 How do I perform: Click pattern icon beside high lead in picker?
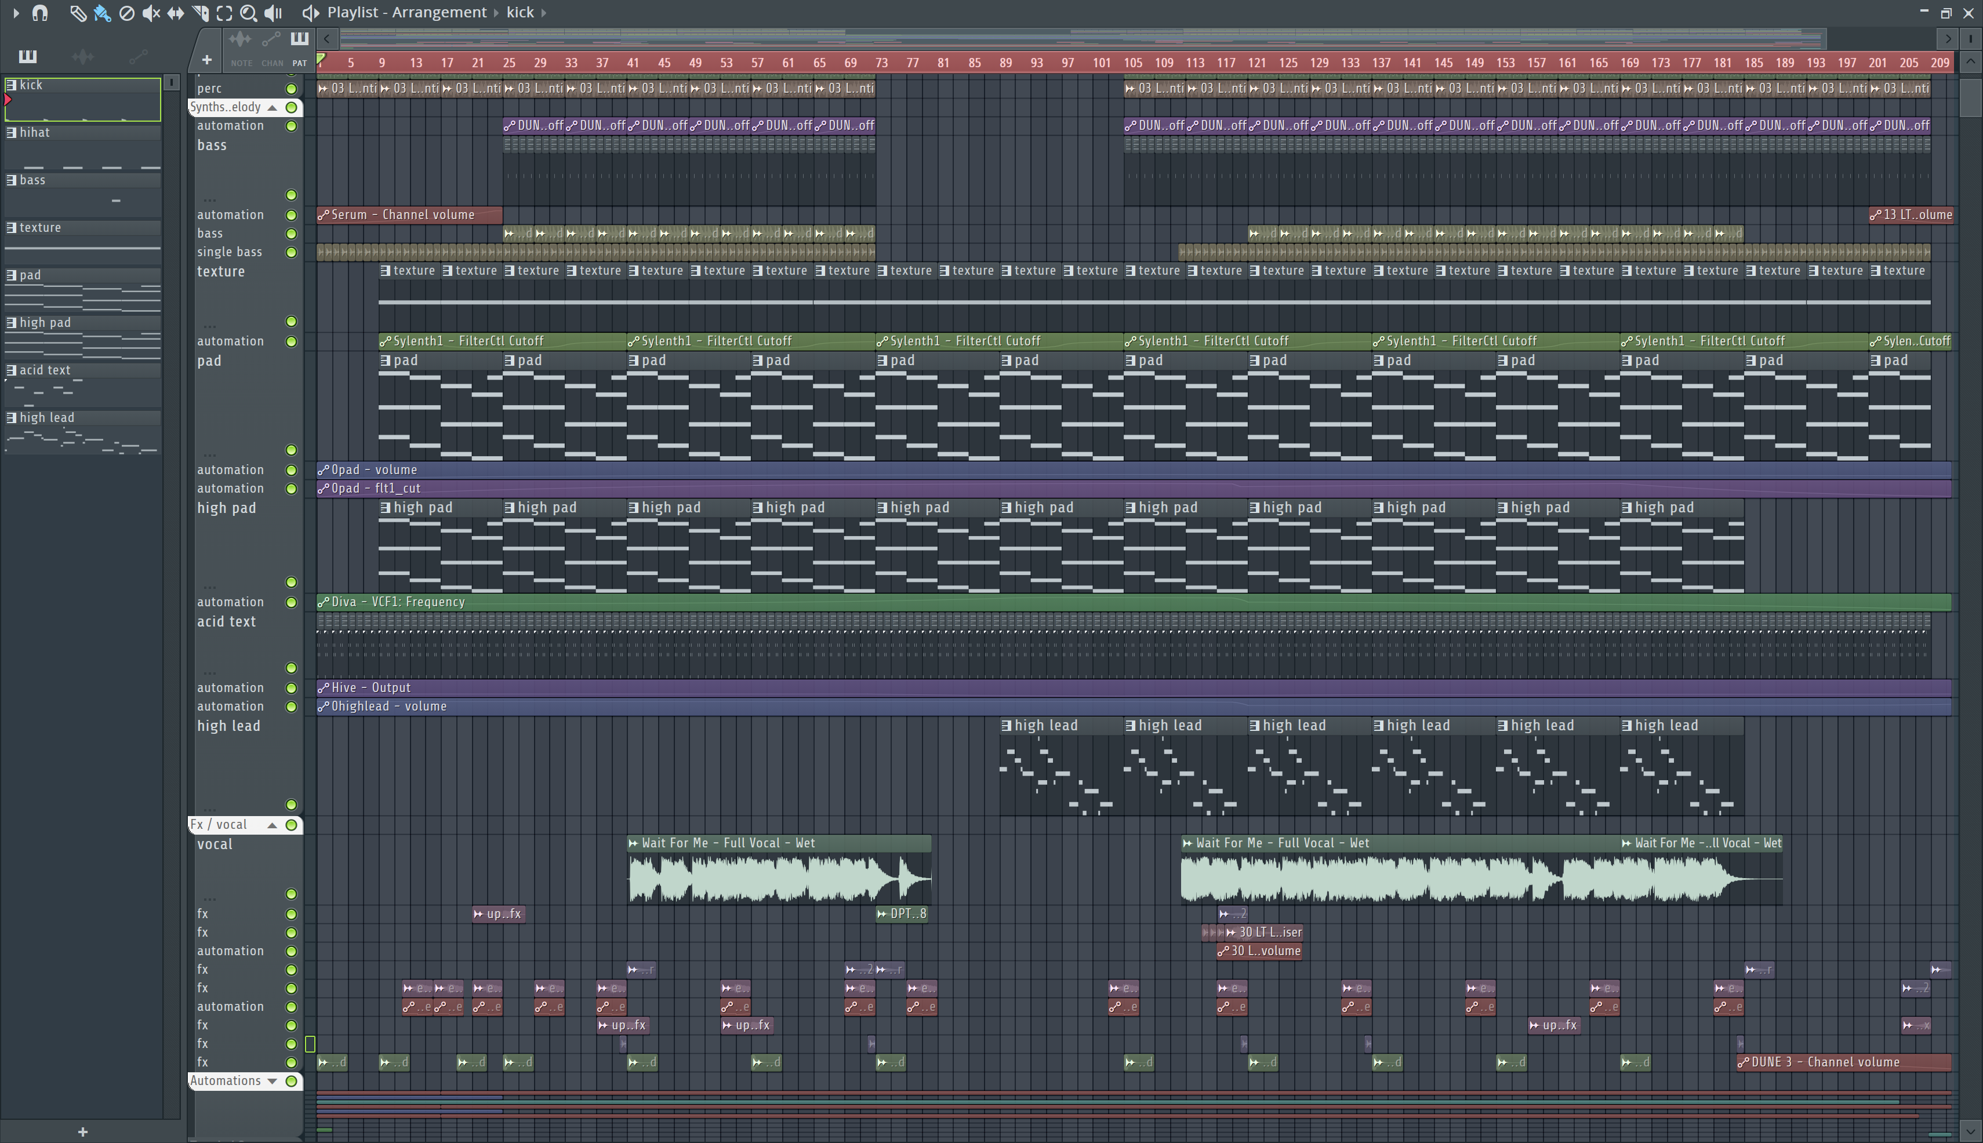[x=12, y=418]
